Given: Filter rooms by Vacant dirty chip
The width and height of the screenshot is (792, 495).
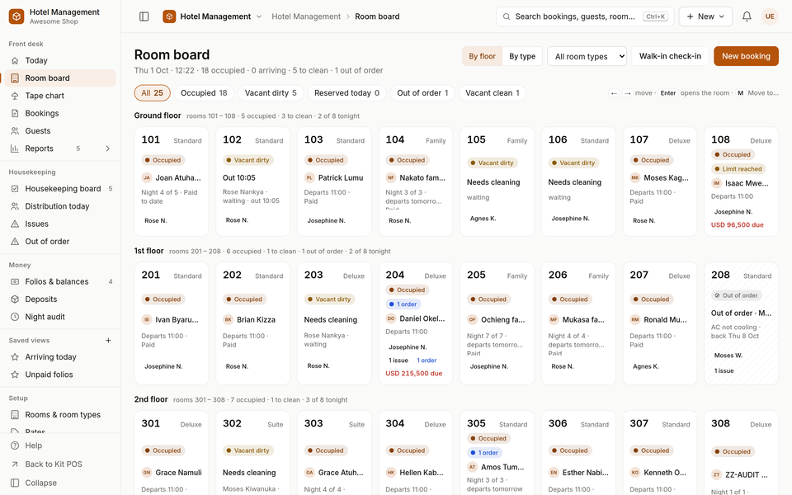Looking at the screenshot, I should 271,93.
